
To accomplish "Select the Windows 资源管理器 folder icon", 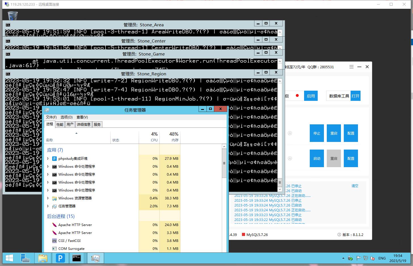I will pos(54,198).
